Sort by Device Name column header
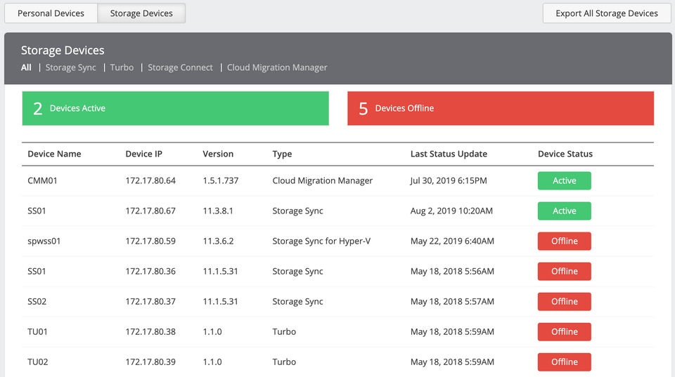This screenshot has height=377, width=675. coord(54,154)
